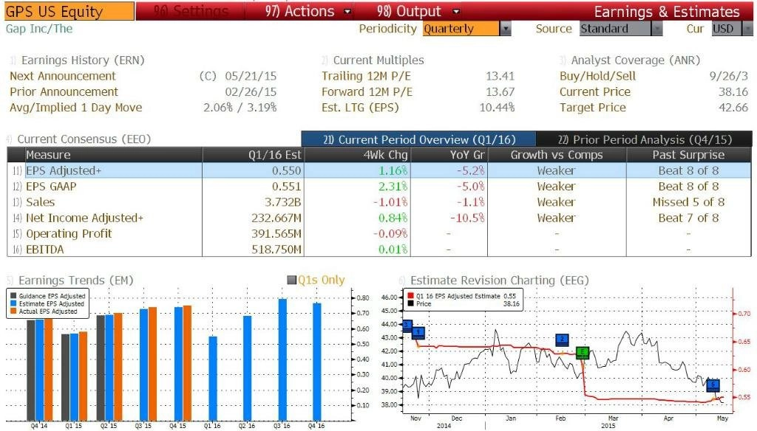Click the Target Price value 42.66
The width and height of the screenshot is (757, 431).
click(x=733, y=108)
